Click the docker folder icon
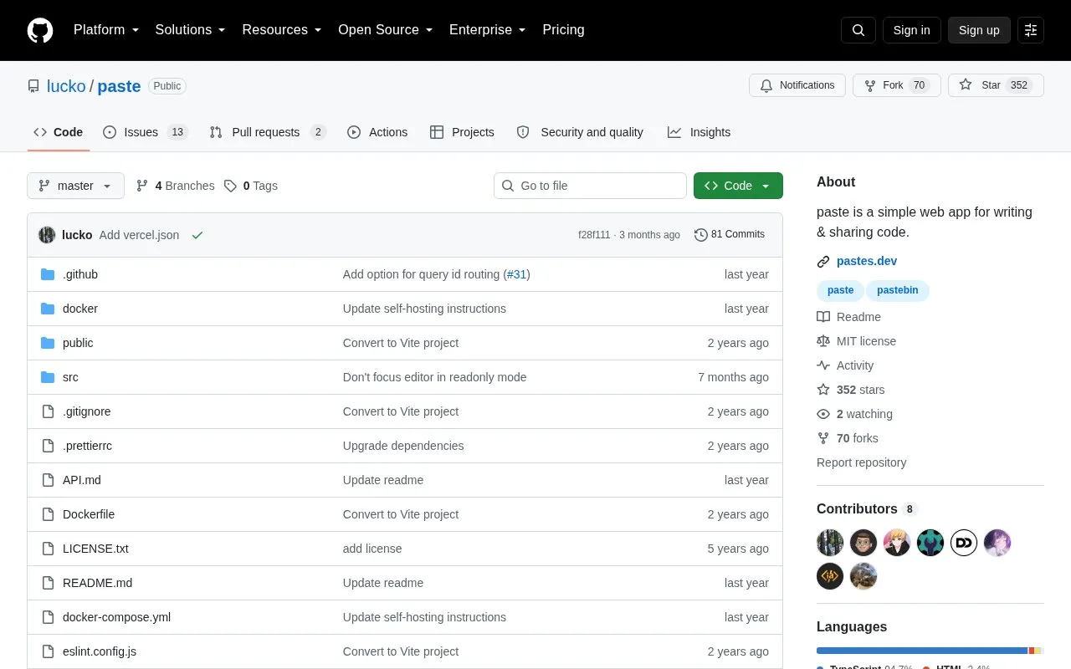 [48, 309]
